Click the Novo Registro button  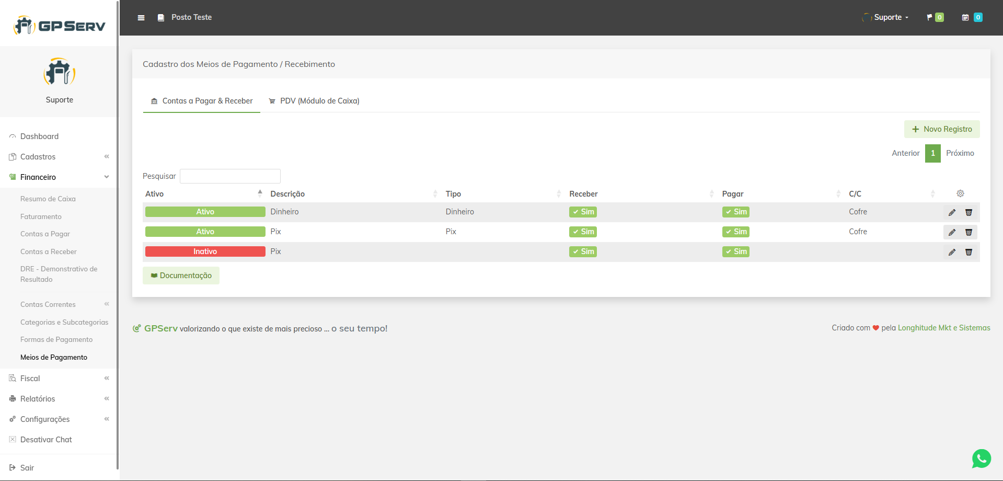(941, 129)
